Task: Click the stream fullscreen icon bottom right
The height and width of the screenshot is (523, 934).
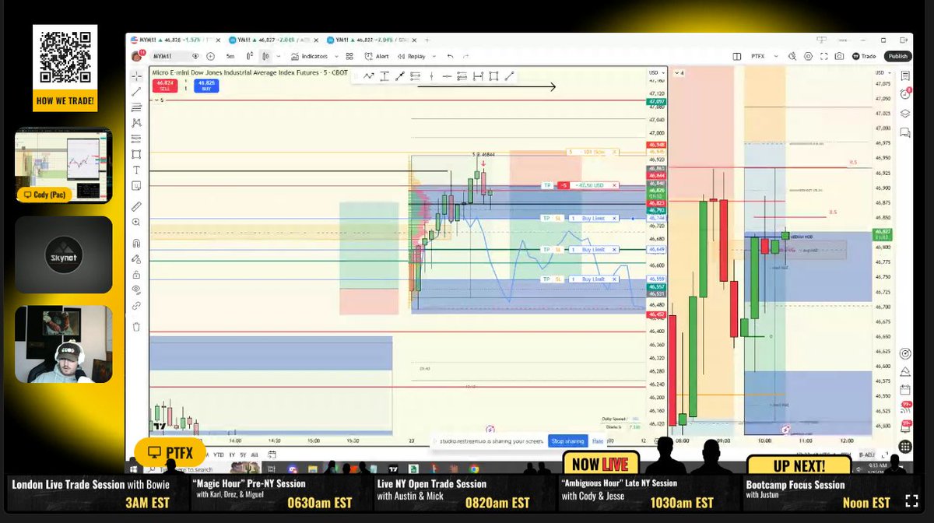Action: pyautogui.click(x=911, y=501)
